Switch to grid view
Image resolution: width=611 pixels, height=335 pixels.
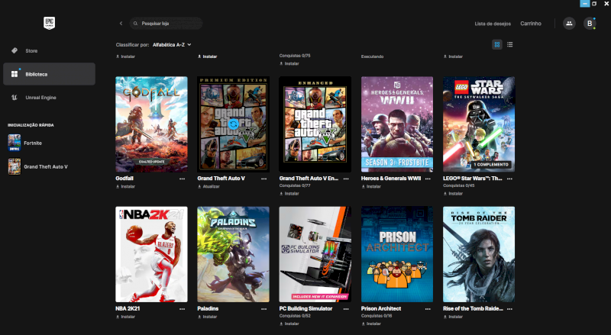coord(497,45)
